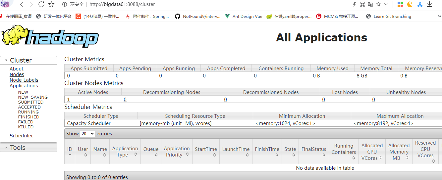This screenshot has width=442, height=180.
Task: Open Node Labels in the sidebar
Action: pos(24,80)
